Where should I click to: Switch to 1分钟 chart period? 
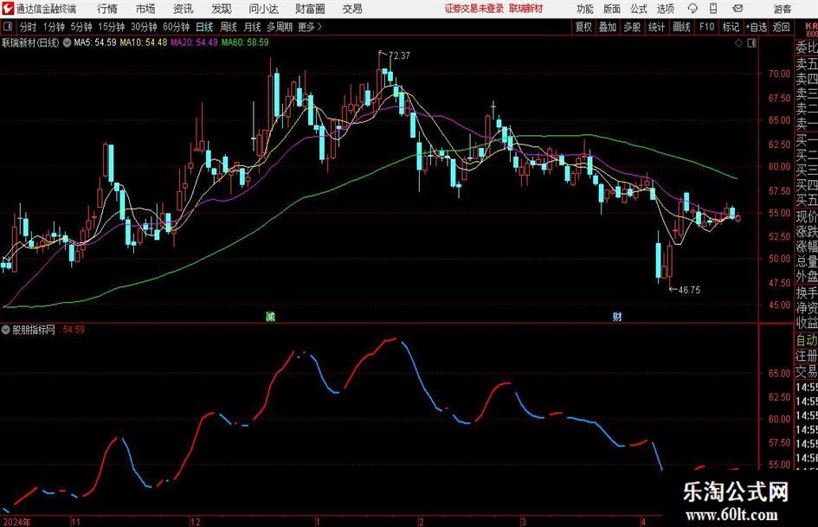pos(54,27)
